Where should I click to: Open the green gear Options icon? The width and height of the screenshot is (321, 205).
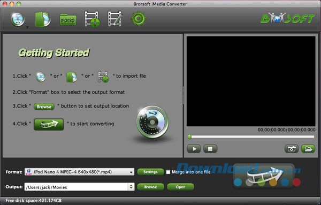(139, 19)
